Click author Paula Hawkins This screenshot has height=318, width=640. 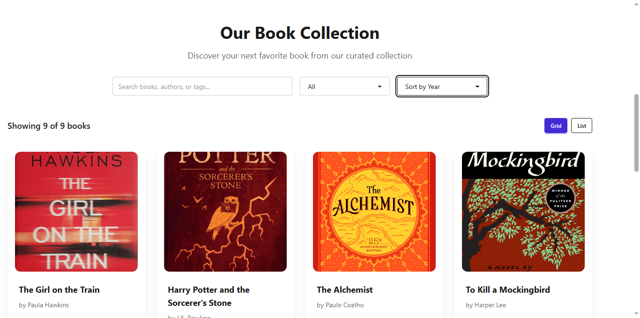44,305
